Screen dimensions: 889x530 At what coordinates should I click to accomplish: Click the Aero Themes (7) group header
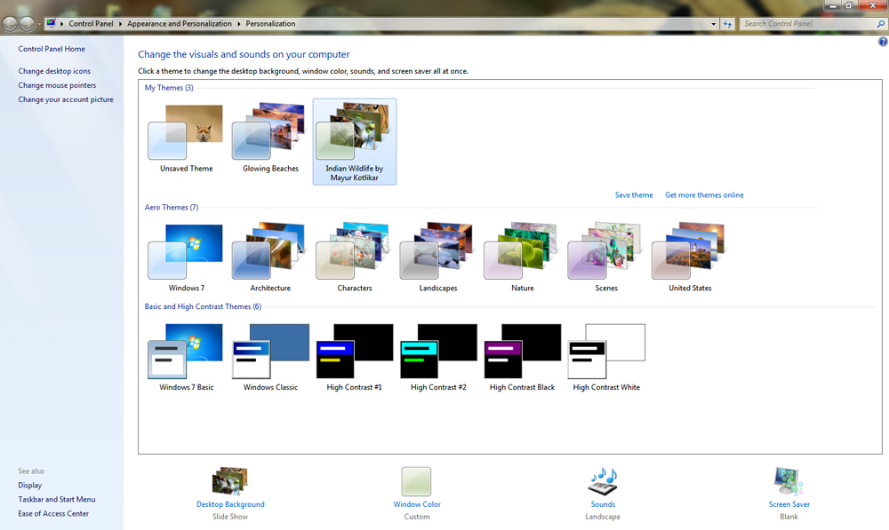click(x=172, y=207)
